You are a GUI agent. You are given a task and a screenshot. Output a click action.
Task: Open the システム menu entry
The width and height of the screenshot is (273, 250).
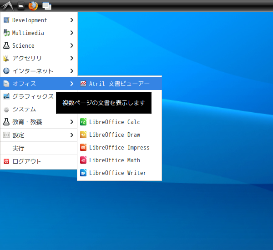click(x=39, y=109)
